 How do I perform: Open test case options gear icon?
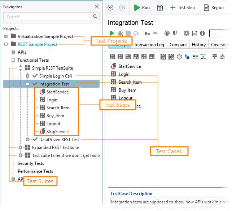(186, 33)
